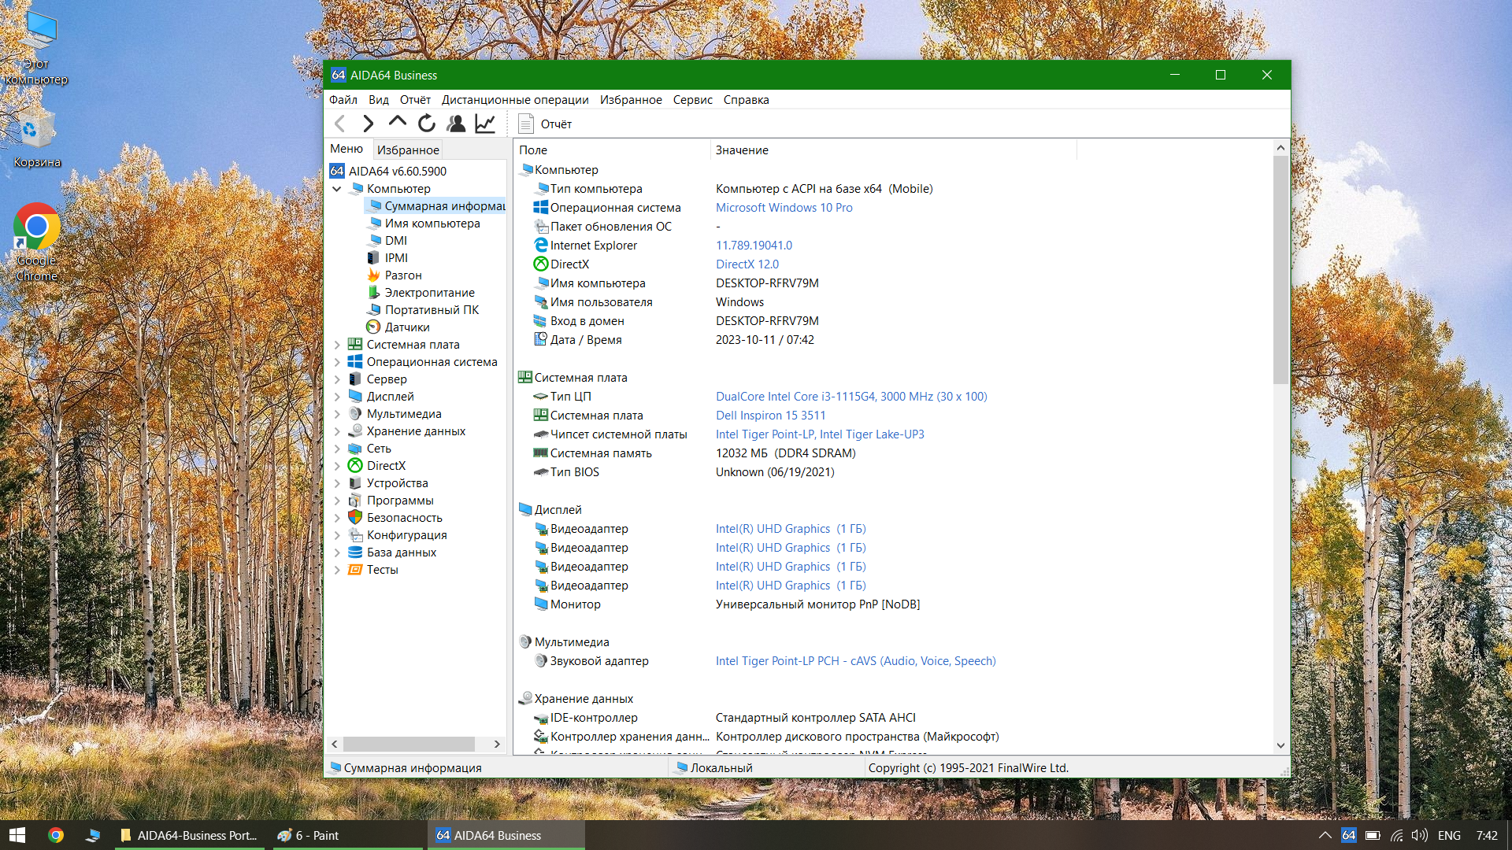Select the Разгон tree item
The width and height of the screenshot is (1512, 850).
tap(402, 275)
